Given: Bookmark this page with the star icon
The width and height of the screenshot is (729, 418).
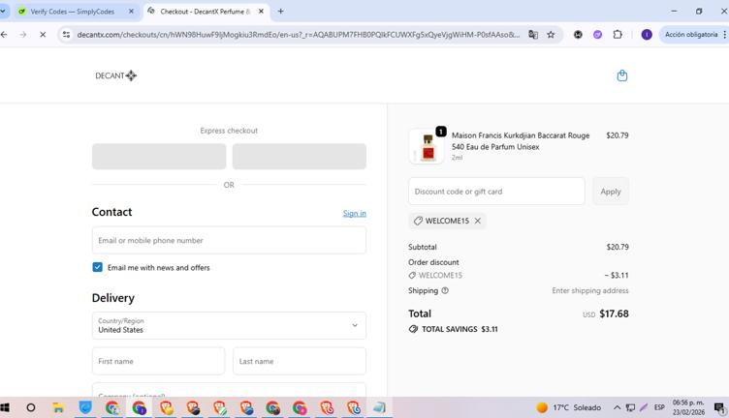Looking at the screenshot, I should tap(551, 34).
